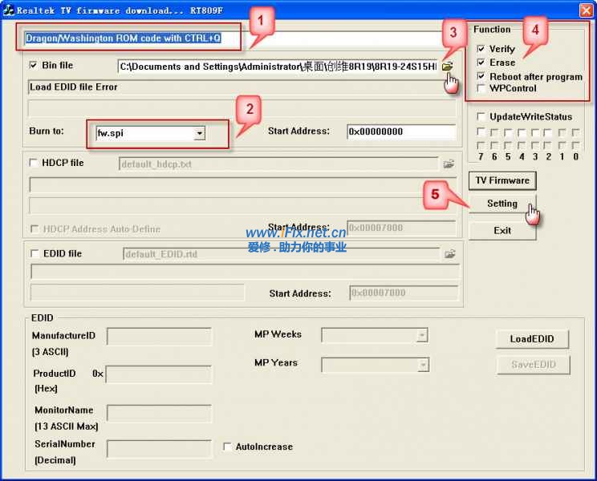Enable the UpdateWriteStatus checkbox

(x=481, y=117)
